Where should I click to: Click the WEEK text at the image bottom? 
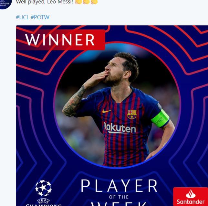(119, 204)
